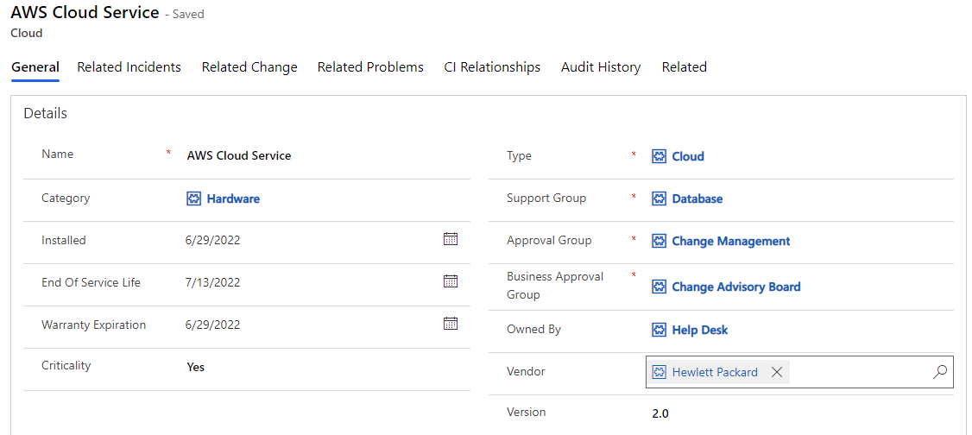Remove Hewlett Packard from Vendor field
The width and height of the screenshot is (972, 435).
pyautogui.click(x=777, y=372)
